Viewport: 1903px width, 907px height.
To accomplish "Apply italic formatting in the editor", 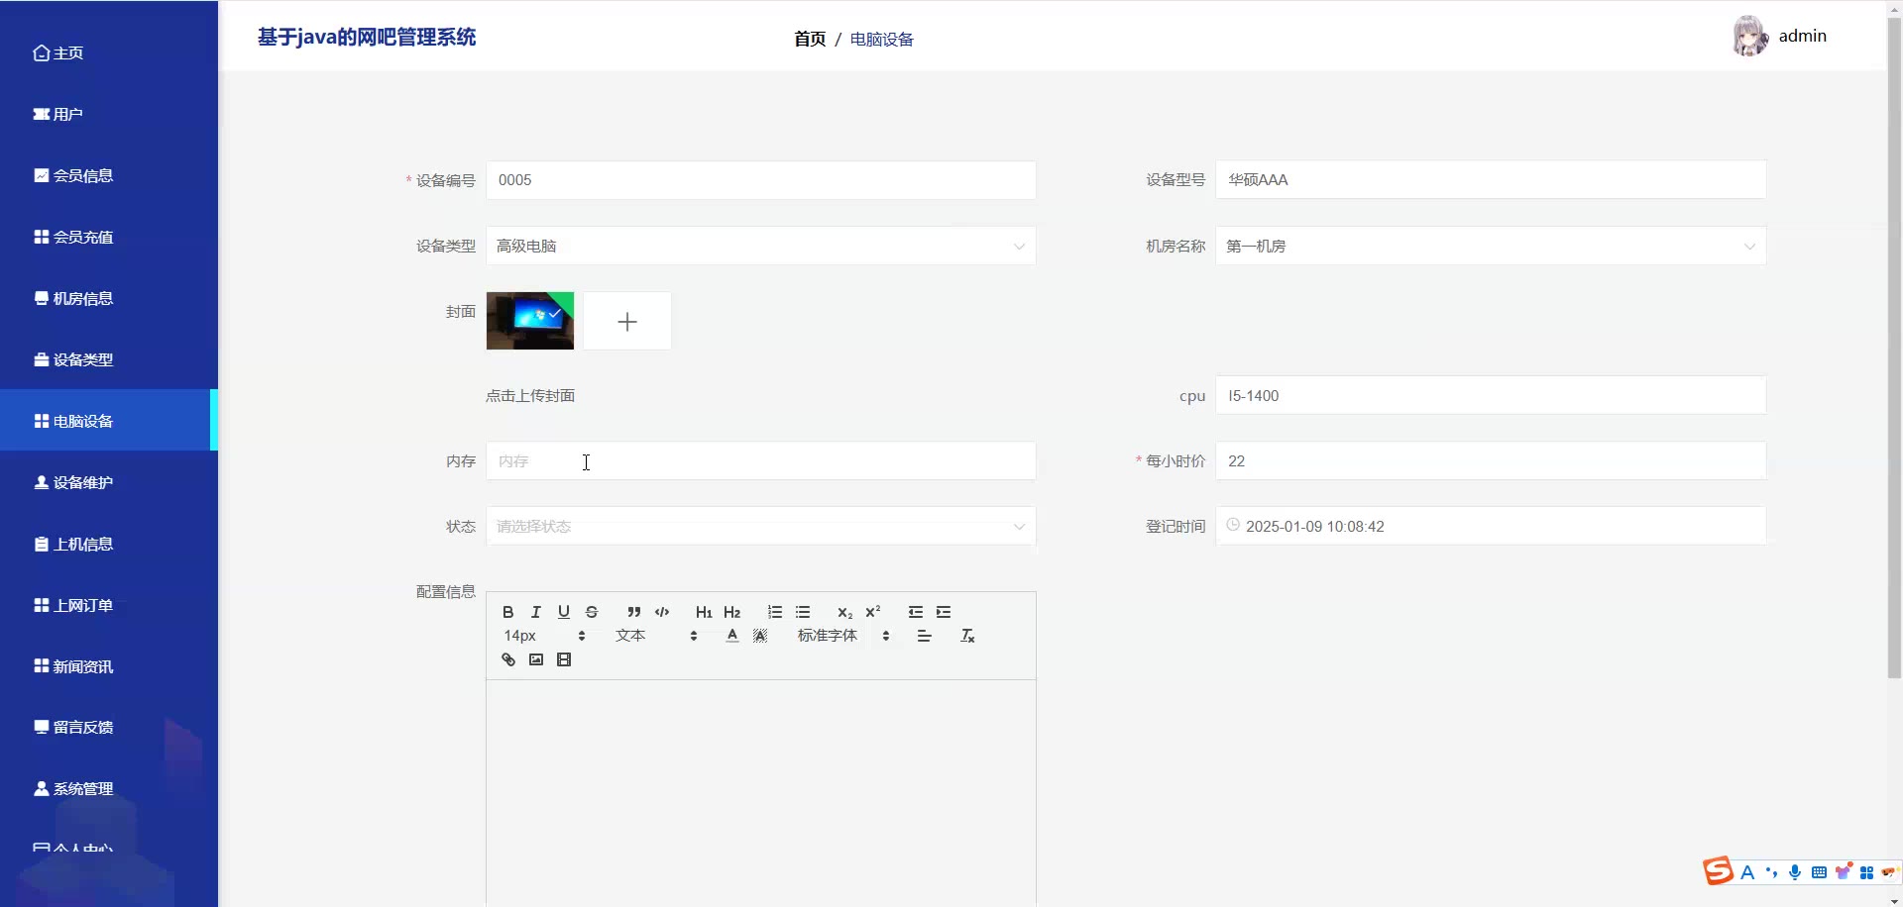I will (536, 612).
